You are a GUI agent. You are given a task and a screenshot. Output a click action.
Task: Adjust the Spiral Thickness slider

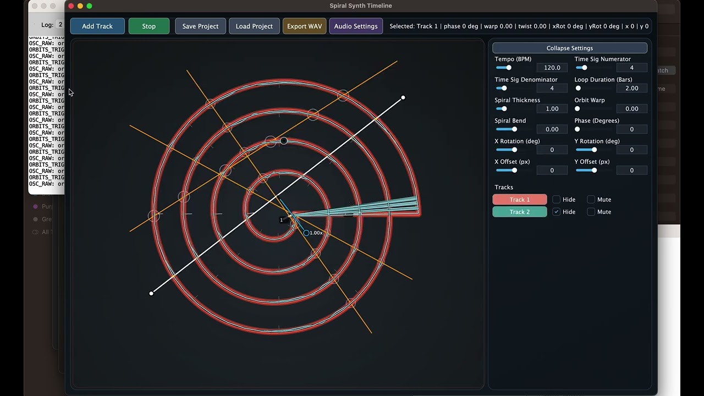pos(514,109)
